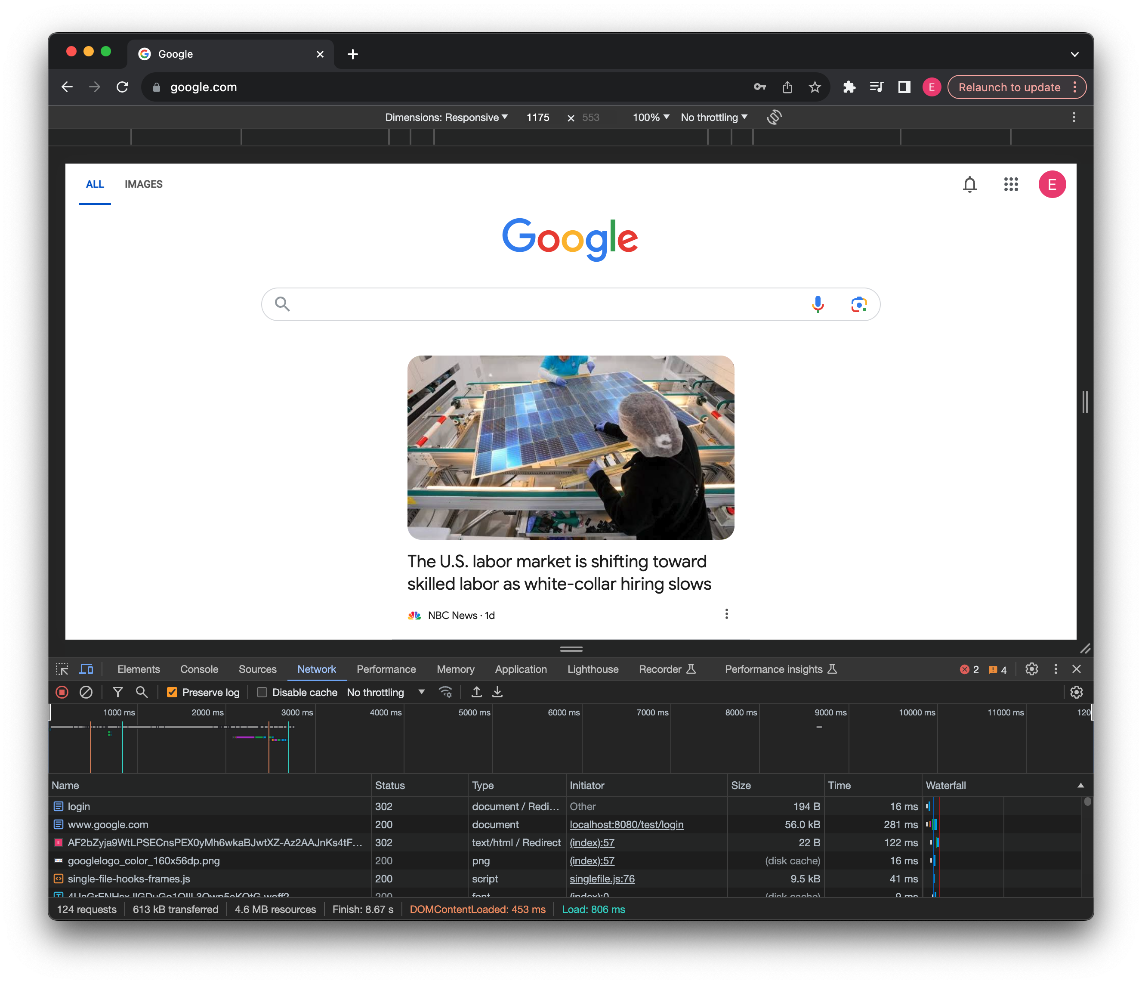Open localhost:8080/test/login initiator link
This screenshot has width=1142, height=984.
click(x=626, y=825)
